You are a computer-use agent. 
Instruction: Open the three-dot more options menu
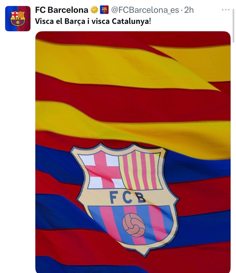[225, 10]
